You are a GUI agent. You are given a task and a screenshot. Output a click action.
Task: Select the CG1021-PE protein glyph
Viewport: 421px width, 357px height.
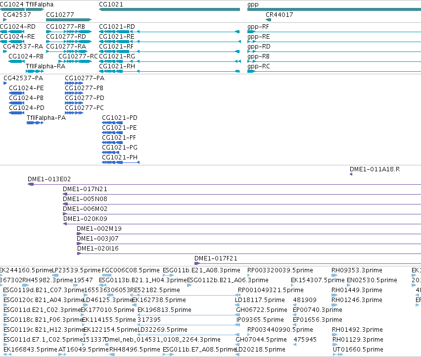click(x=112, y=133)
